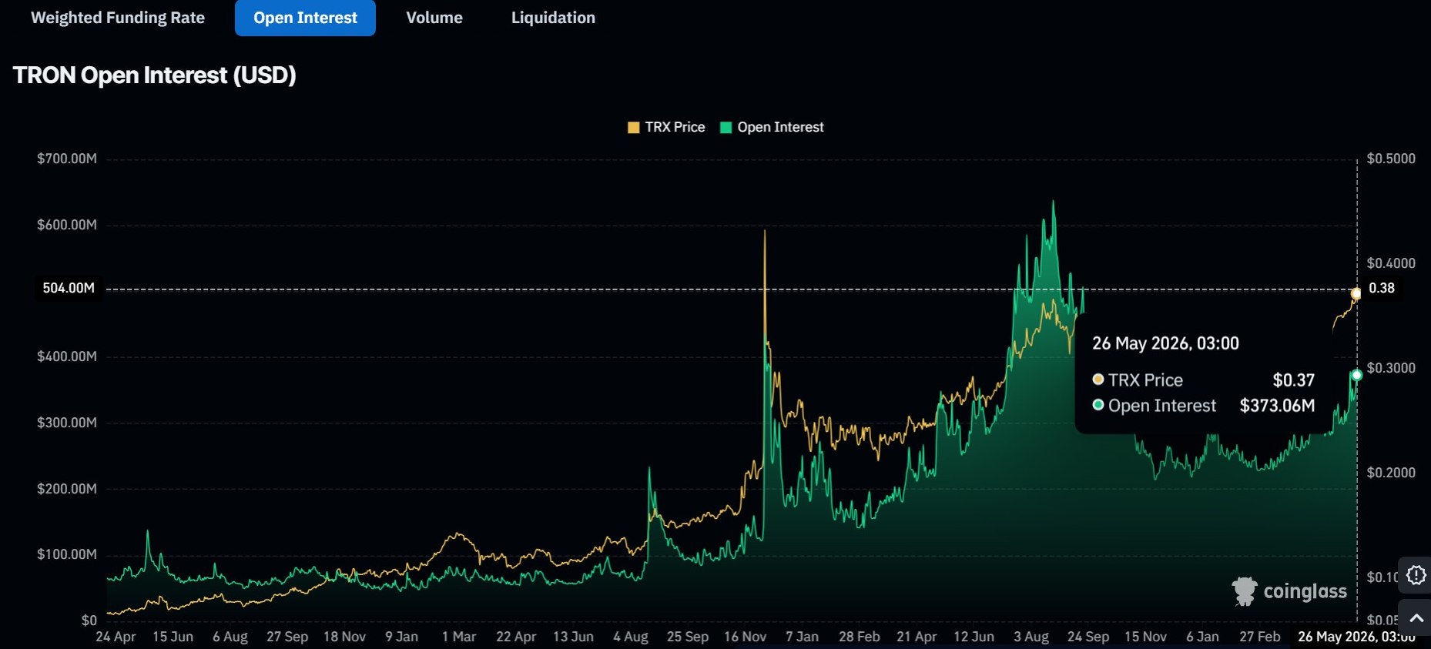Click the 1 Mar date label
The height and width of the screenshot is (649, 1431).
click(x=459, y=637)
